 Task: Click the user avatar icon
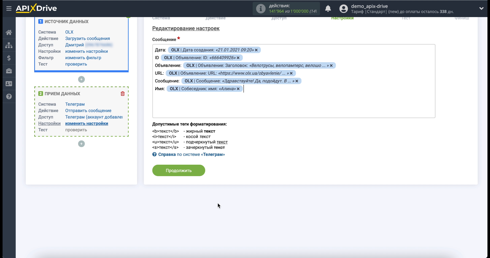[x=344, y=9]
